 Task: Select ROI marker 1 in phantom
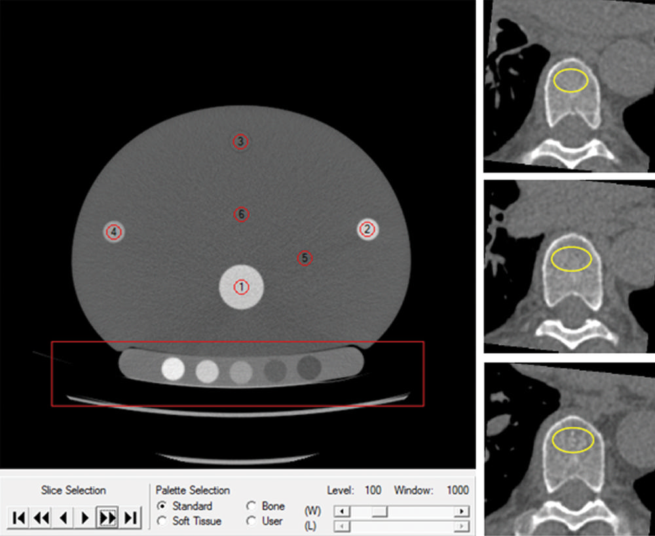[242, 287]
